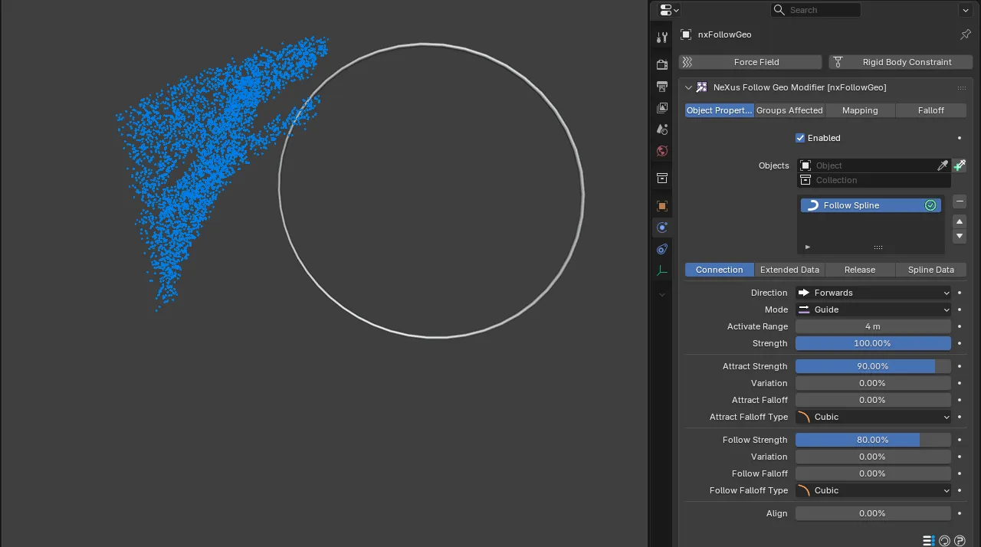Image resolution: width=981 pixels, height=547 pixels.
Task: Select the highlighted blue properties tab icon
Action: tap(662, 228)
